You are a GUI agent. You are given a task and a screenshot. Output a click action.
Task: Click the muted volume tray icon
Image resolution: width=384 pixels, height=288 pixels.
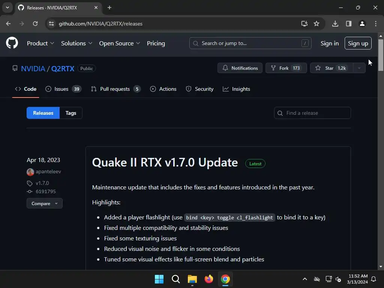tap(338, 279)
